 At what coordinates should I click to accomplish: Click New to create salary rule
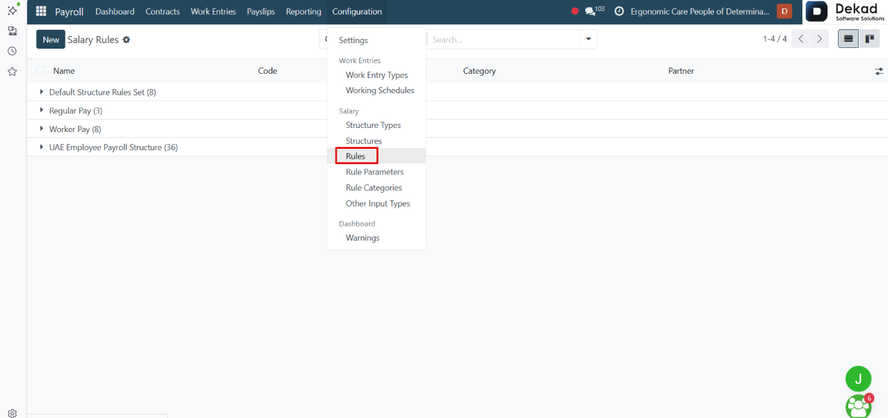(51, 40)
